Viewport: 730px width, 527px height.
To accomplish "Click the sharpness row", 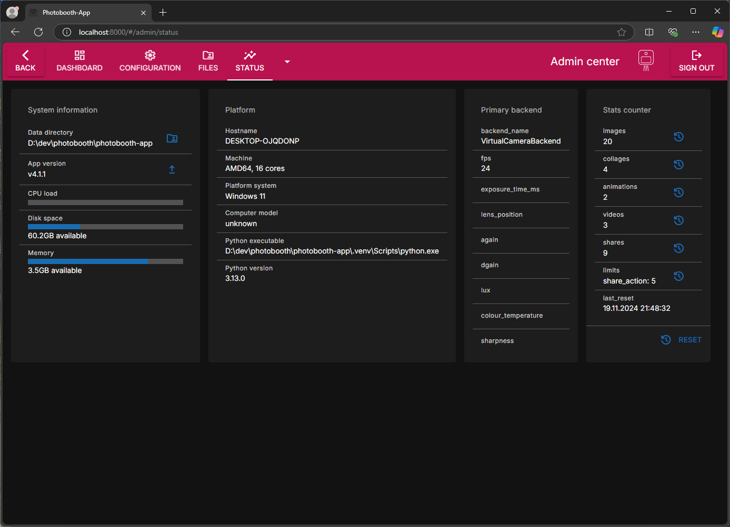I will click(x=521, y=341).
